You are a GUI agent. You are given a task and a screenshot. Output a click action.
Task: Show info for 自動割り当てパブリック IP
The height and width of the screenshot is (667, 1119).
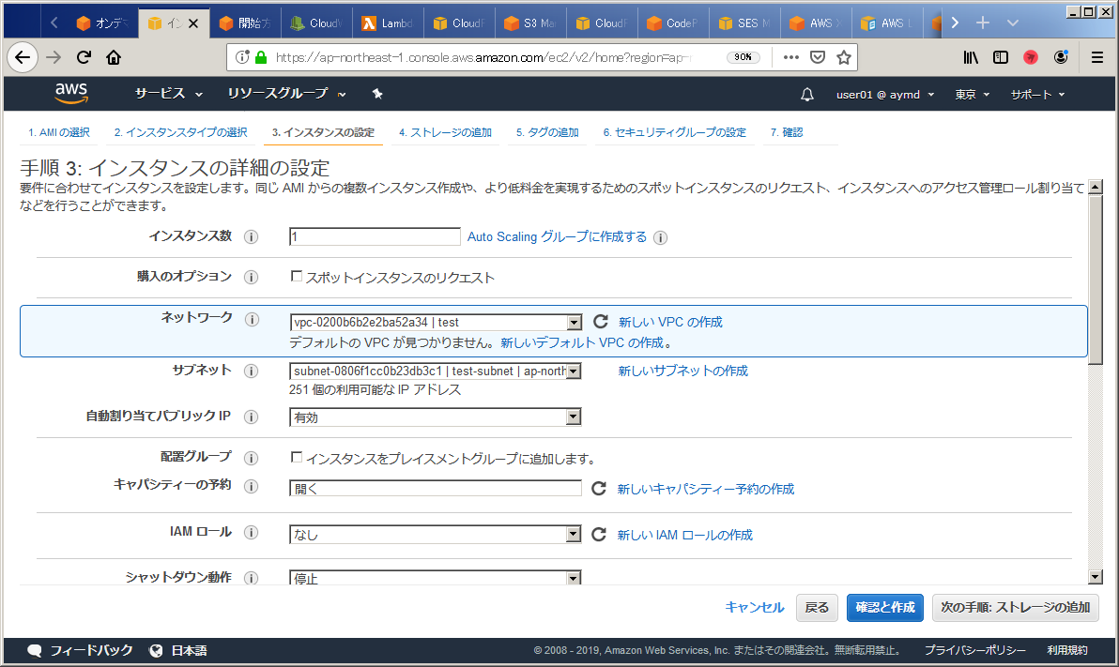(252, 417)
